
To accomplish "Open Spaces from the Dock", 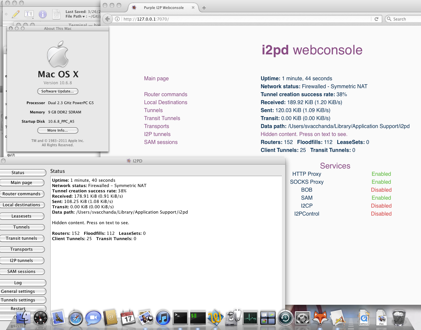I will (x=268, y=318).
